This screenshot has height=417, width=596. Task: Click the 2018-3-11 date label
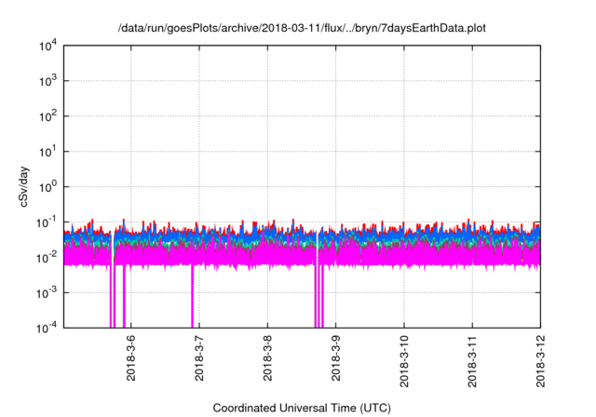[472, 361]
